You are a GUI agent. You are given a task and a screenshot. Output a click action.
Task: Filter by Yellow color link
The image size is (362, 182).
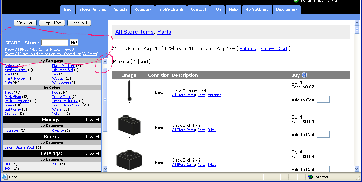[x=57, y=113]
